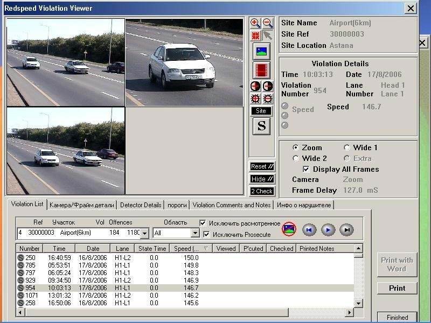431x323 pixels.
Task: Open Violation Comments and Notes tab
Action: click(232, 205)
